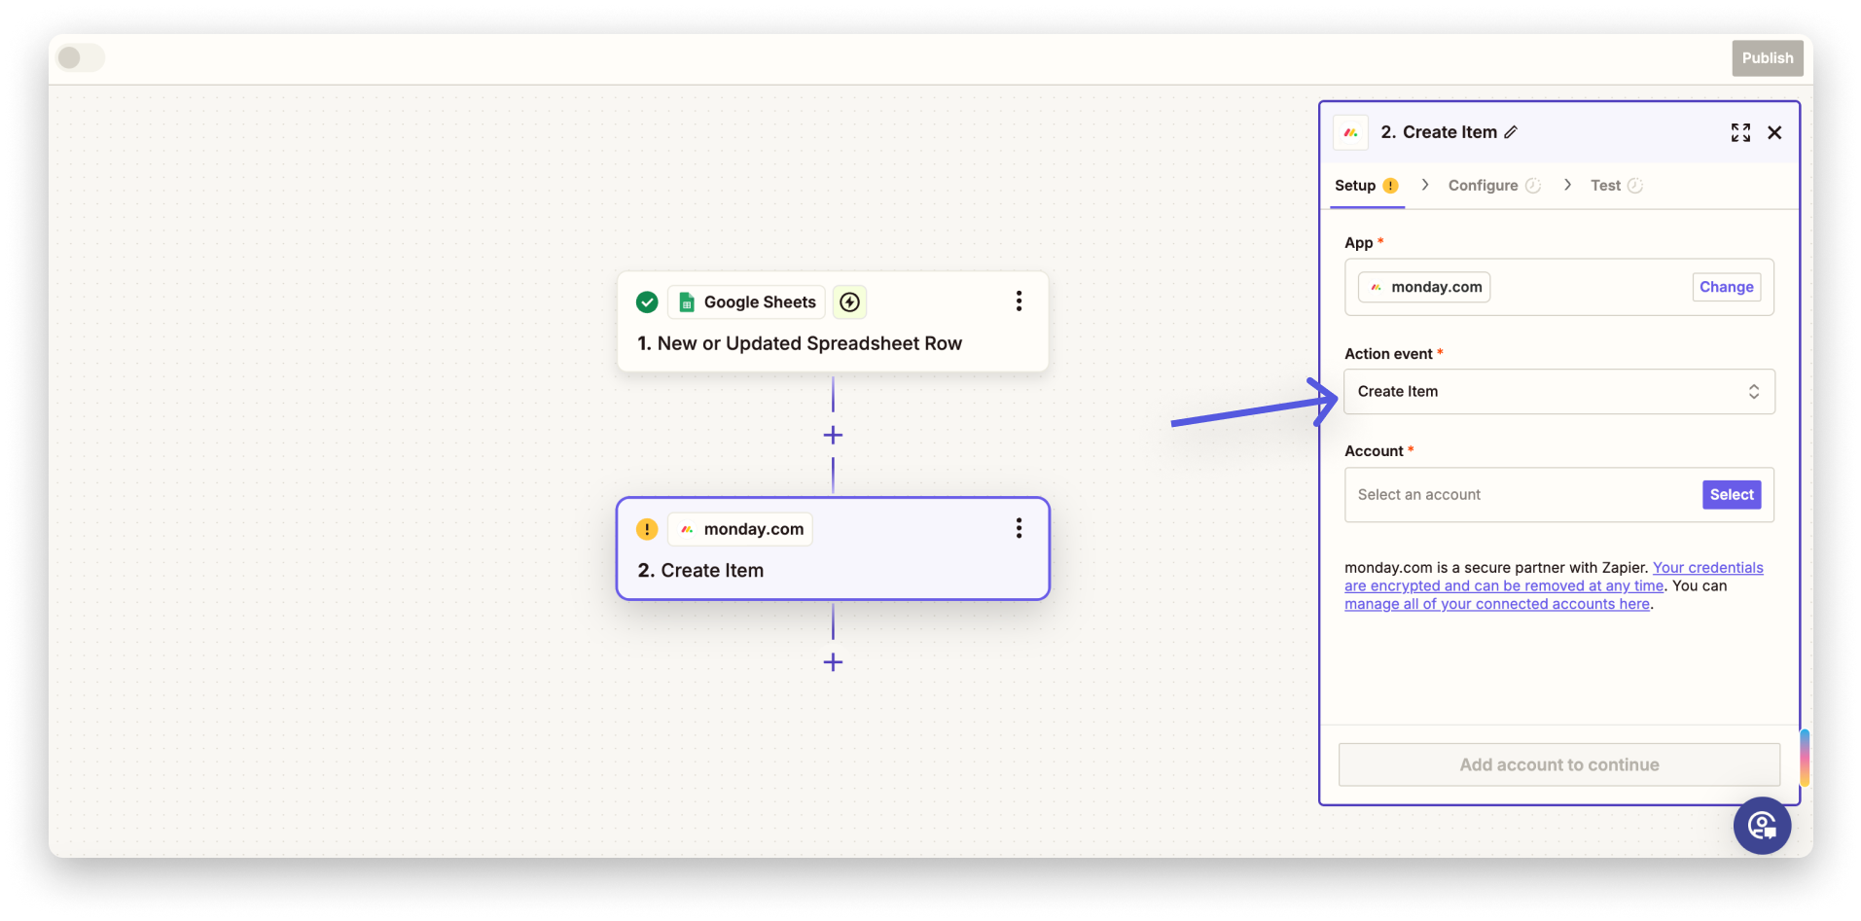Click the '1. New or Updated Spreadsheet Row' title

click(x=800, y=343)
